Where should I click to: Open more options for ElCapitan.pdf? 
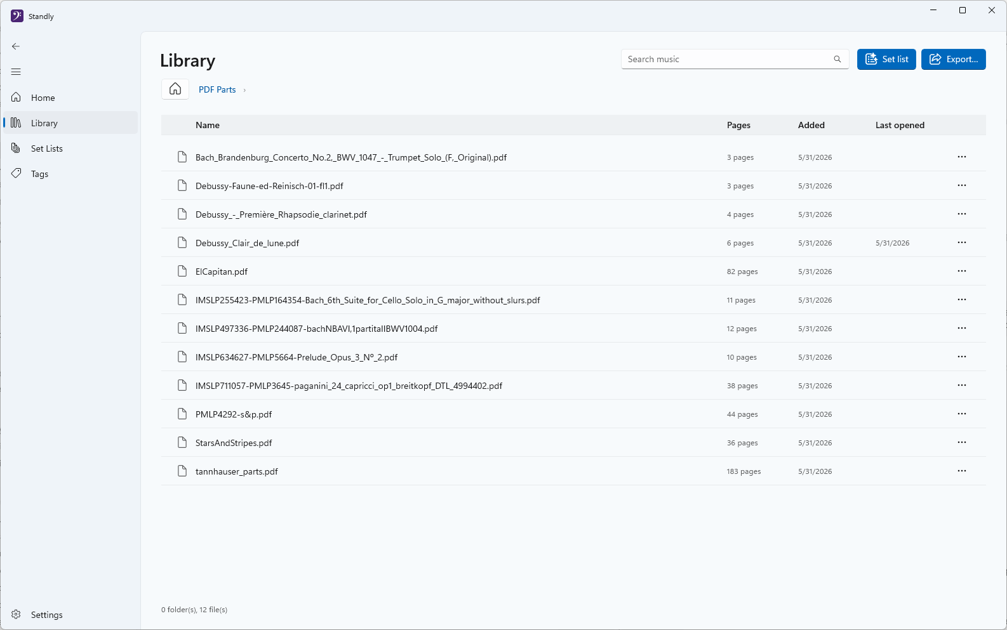(962, 271)
